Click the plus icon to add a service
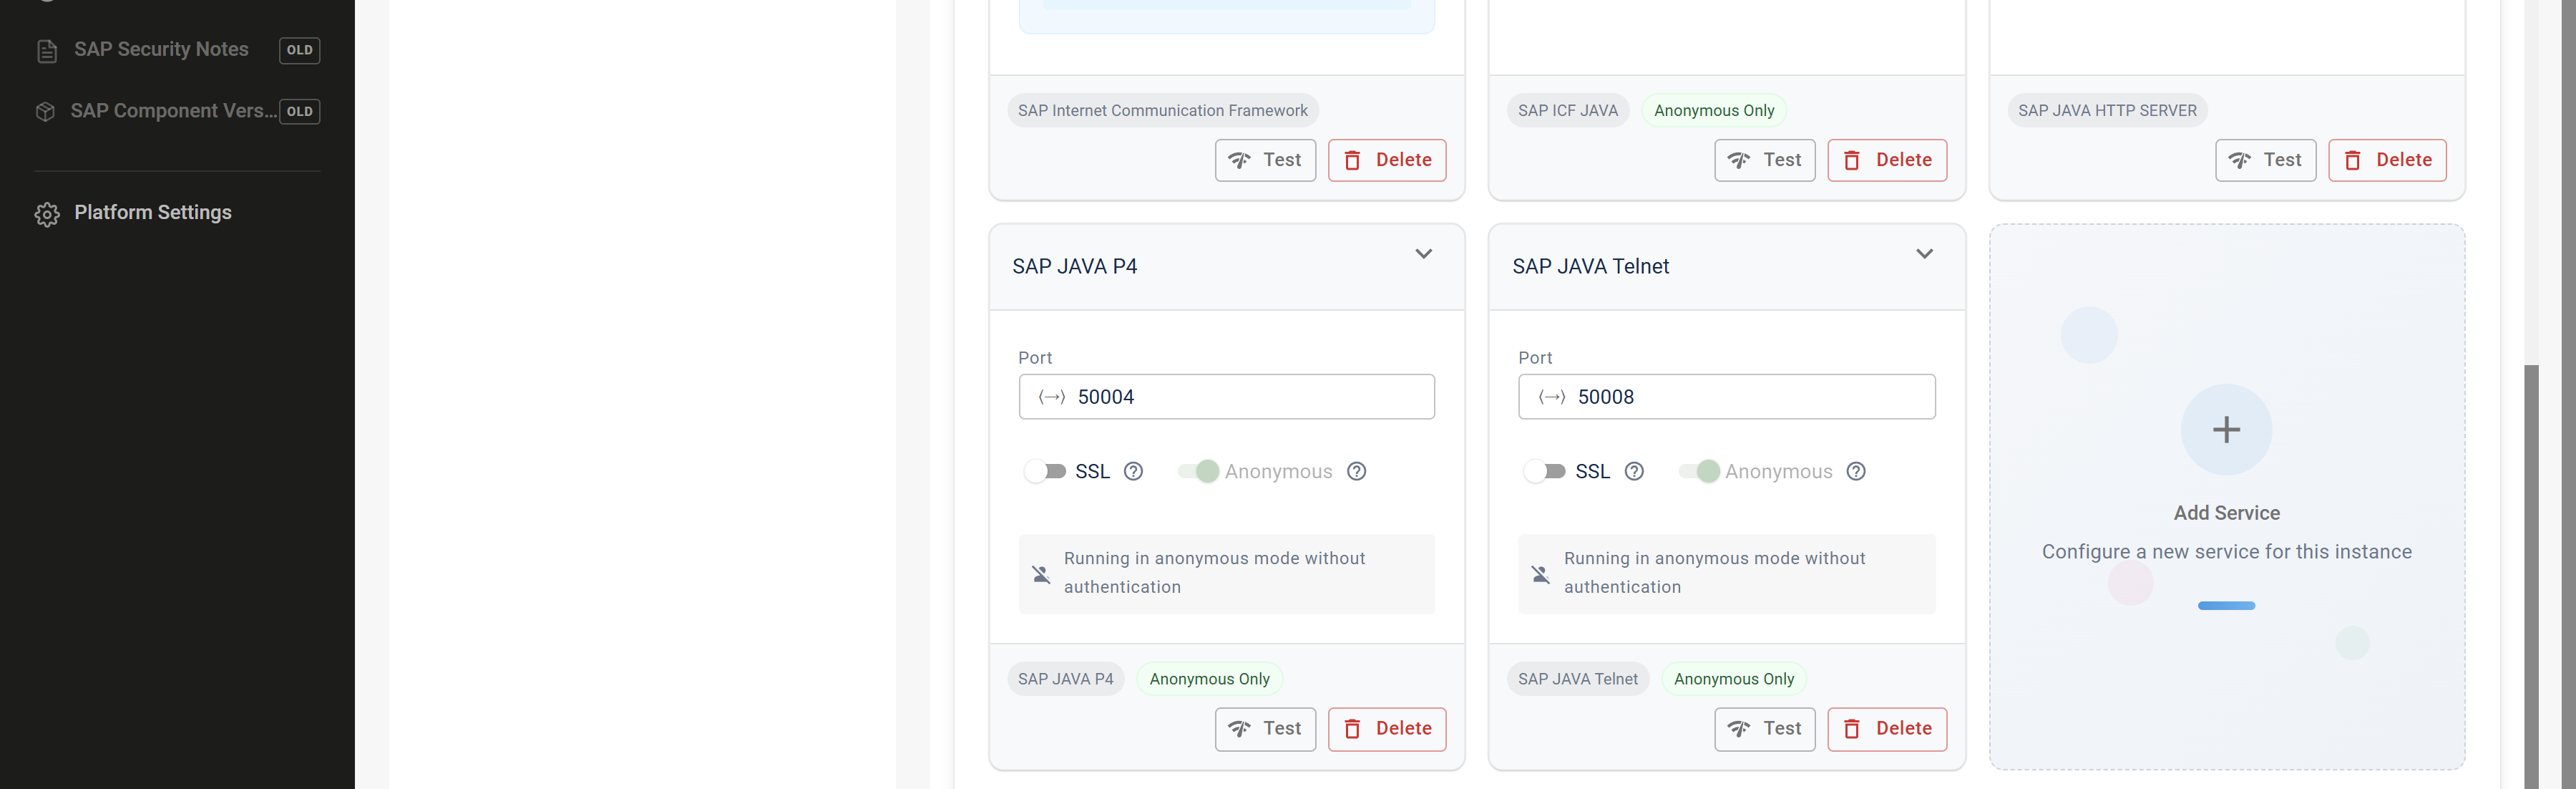Viewport: 2576px width, 789px height. pyautogui.click(x=2226, y=430)
